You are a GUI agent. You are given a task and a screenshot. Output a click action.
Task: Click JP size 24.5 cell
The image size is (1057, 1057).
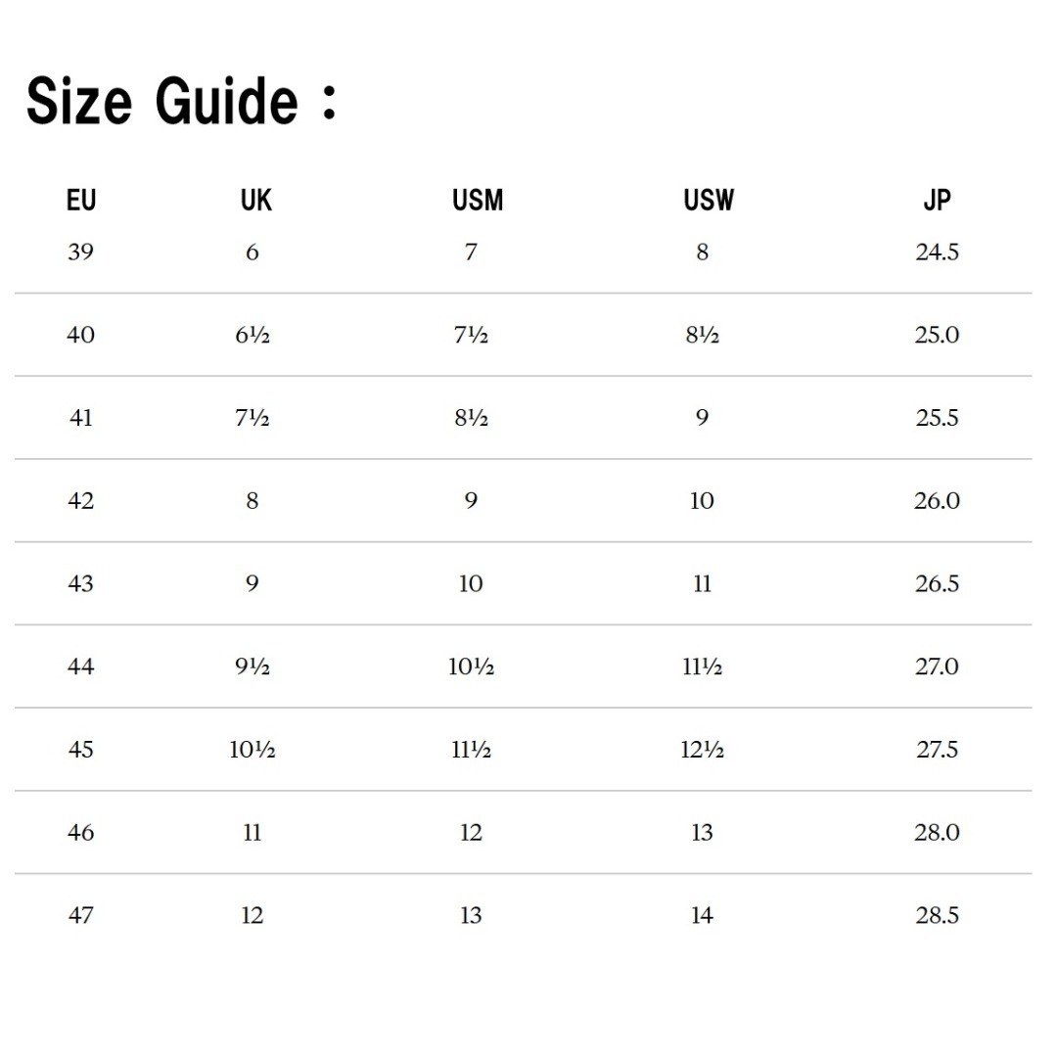point(937,253)
